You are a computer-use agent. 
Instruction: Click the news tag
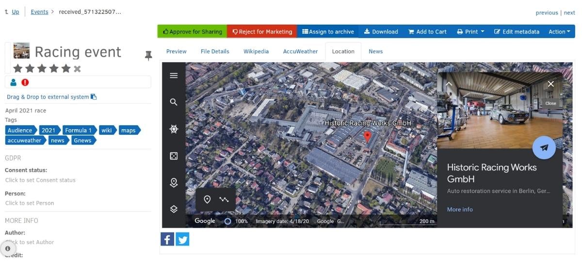tap(59, 140)
